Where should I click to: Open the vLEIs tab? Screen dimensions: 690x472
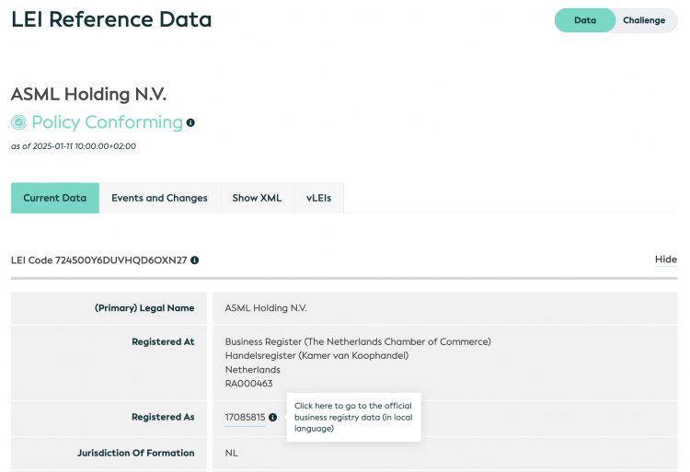click(x=319, y=198)
